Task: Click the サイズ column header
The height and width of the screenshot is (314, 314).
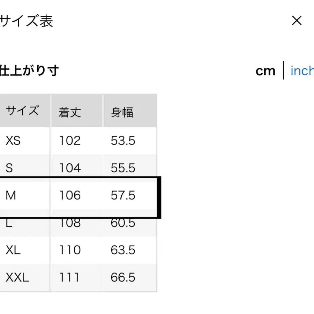Action: pyautogui.click(x=22, y=110)
